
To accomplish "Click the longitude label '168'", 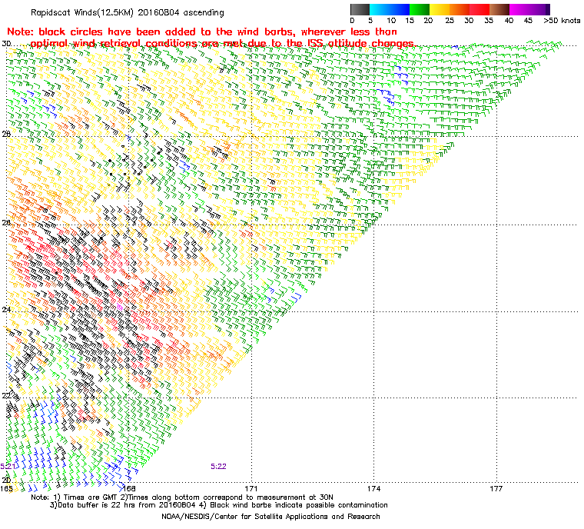I will point(129,488).
